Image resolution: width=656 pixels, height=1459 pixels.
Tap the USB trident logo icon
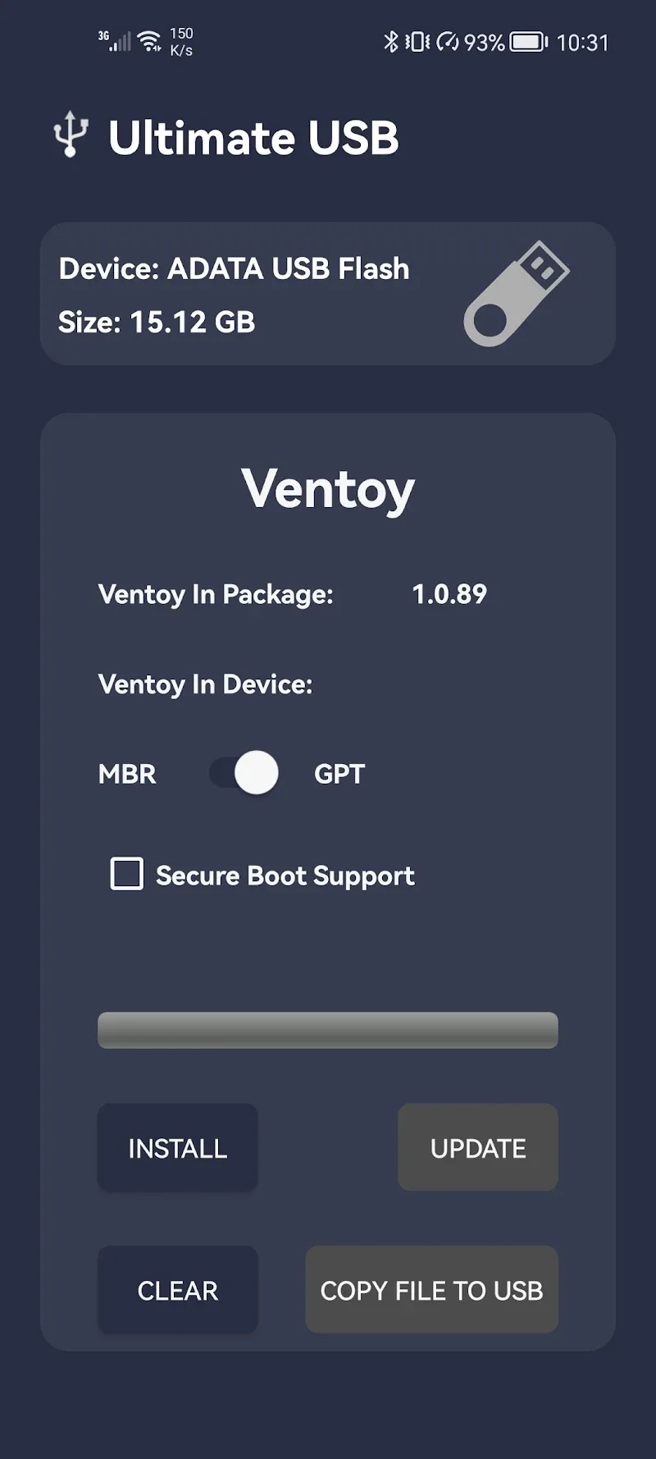[71, 135]
